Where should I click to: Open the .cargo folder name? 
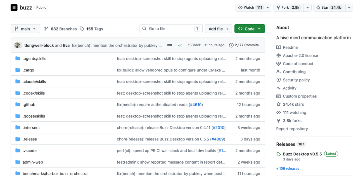point(28,70)
